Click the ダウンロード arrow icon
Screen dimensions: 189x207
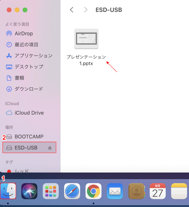[x=9, y=89]
